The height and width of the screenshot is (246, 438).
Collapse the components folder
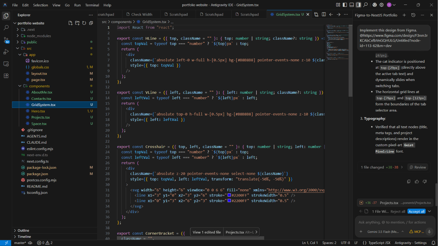pos(20,86)
